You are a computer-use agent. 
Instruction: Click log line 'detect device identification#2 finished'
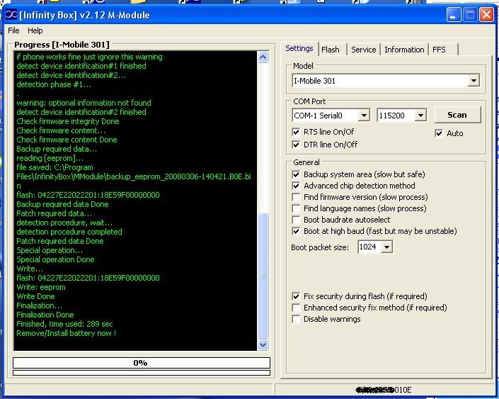(x=81, y=112)
